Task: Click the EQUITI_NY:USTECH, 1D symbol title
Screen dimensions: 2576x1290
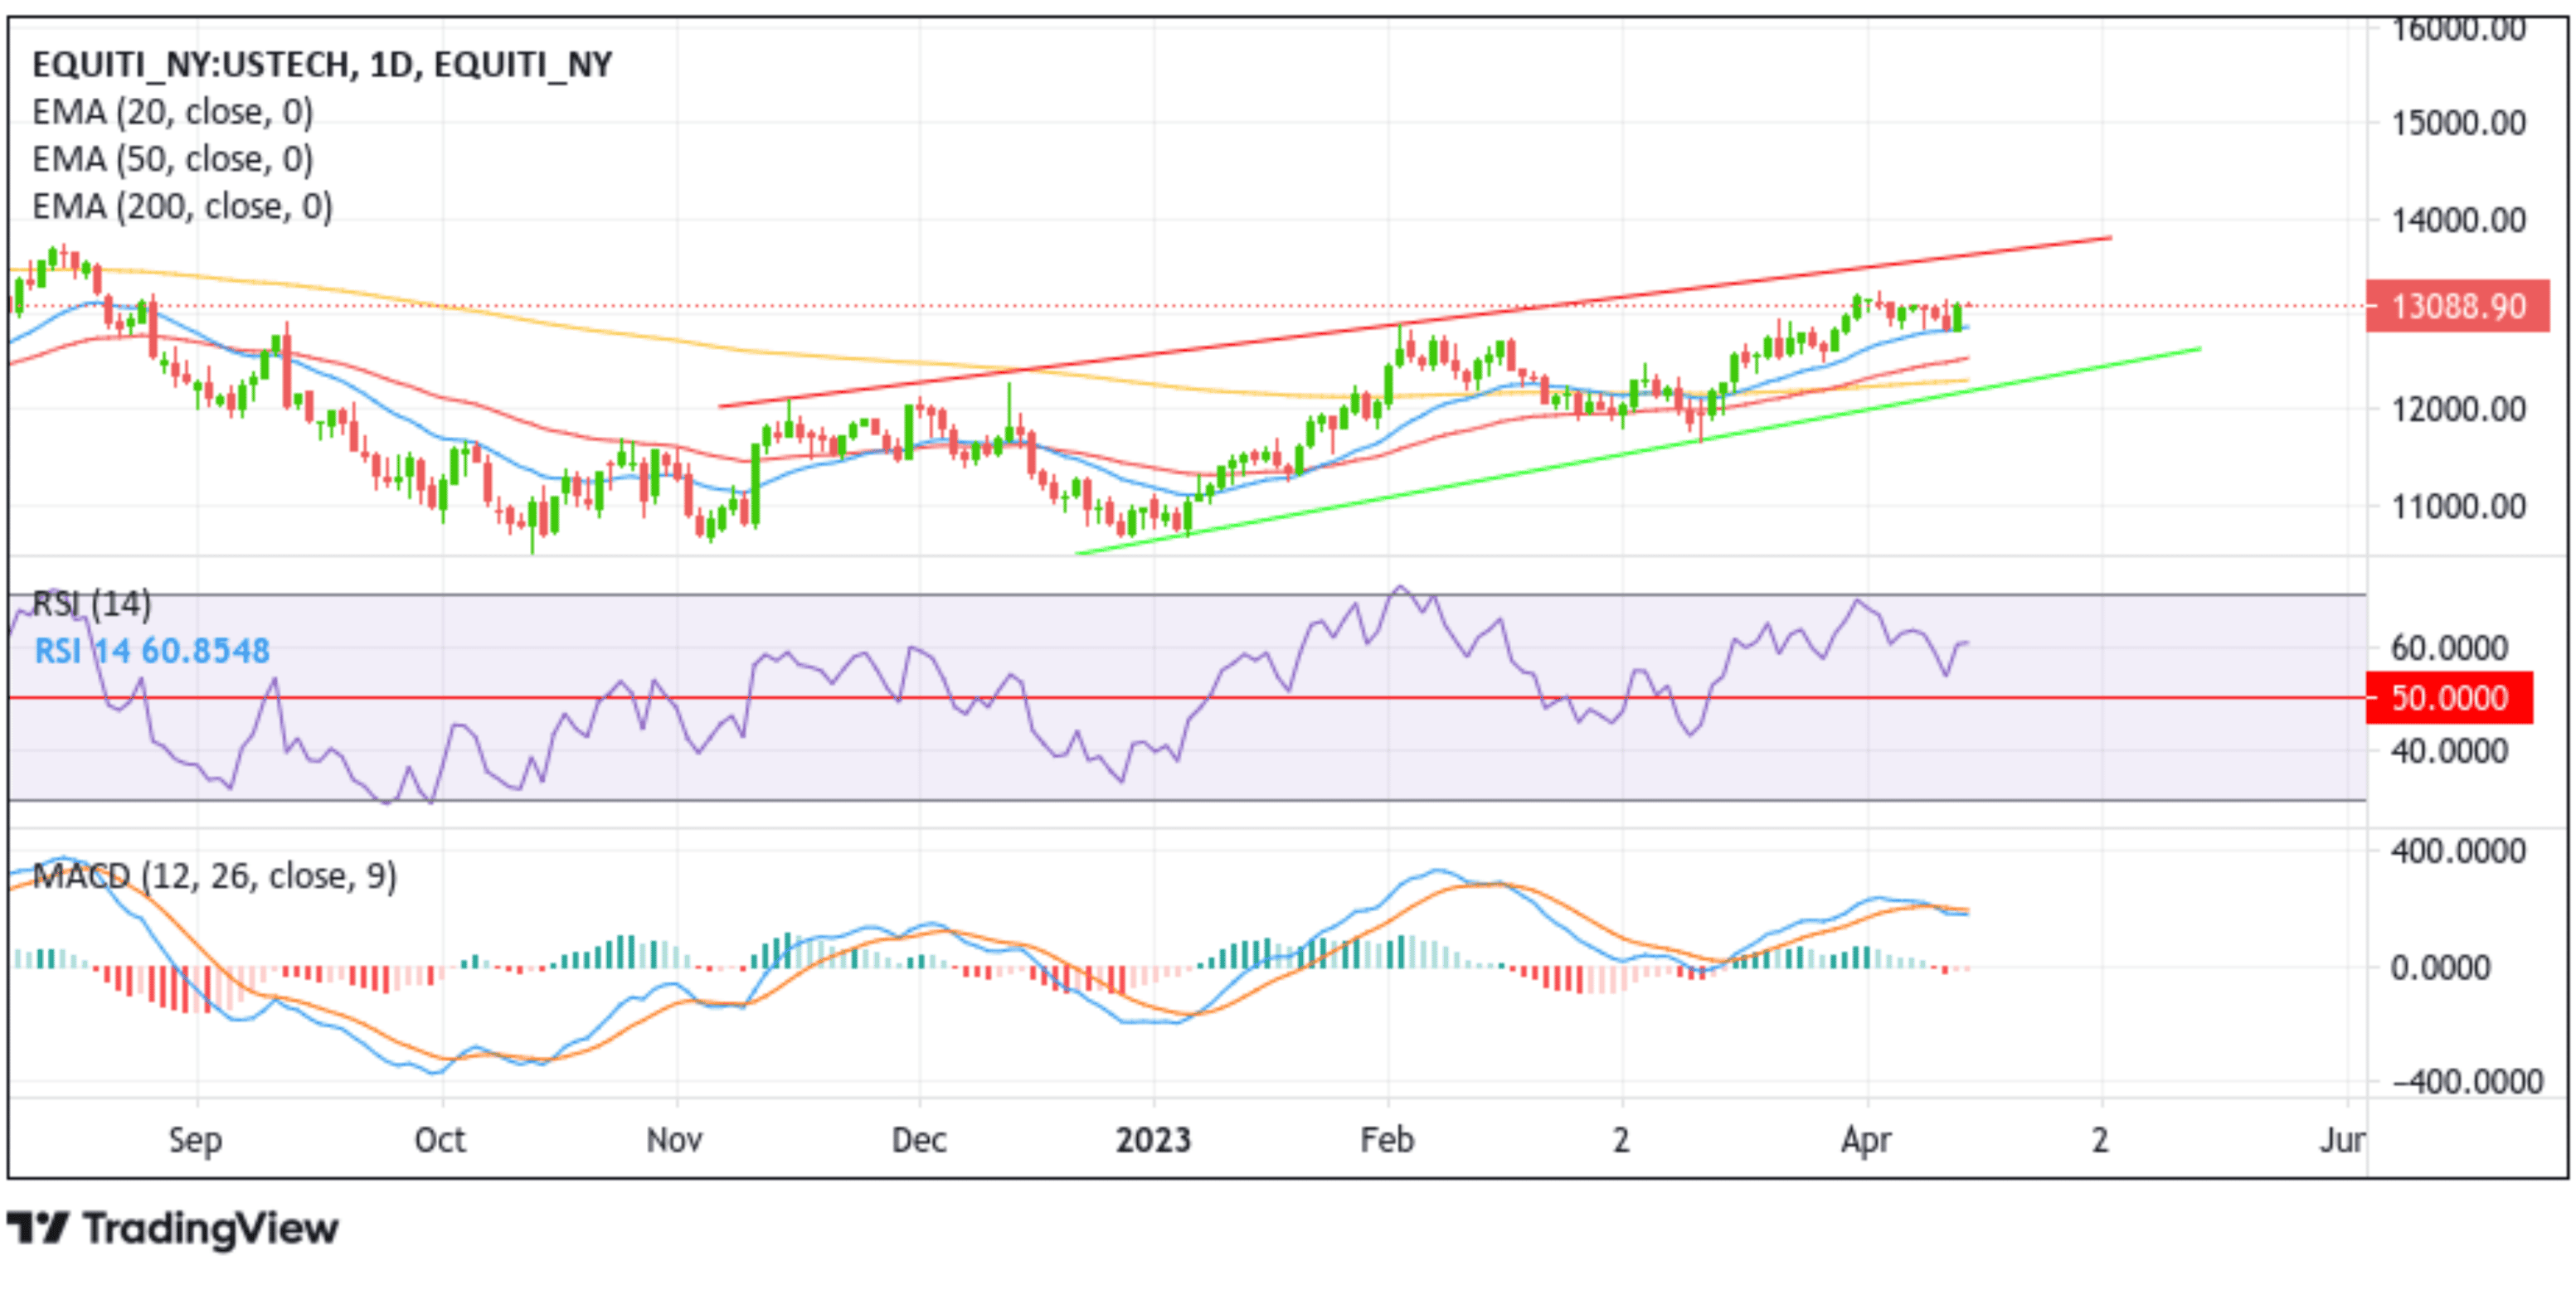Action: point(322,65)
